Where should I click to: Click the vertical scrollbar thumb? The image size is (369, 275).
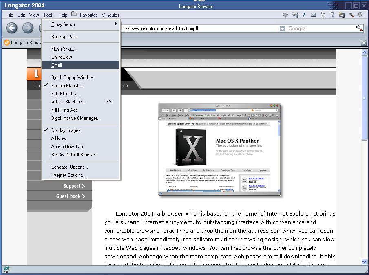tap(364, 98)
